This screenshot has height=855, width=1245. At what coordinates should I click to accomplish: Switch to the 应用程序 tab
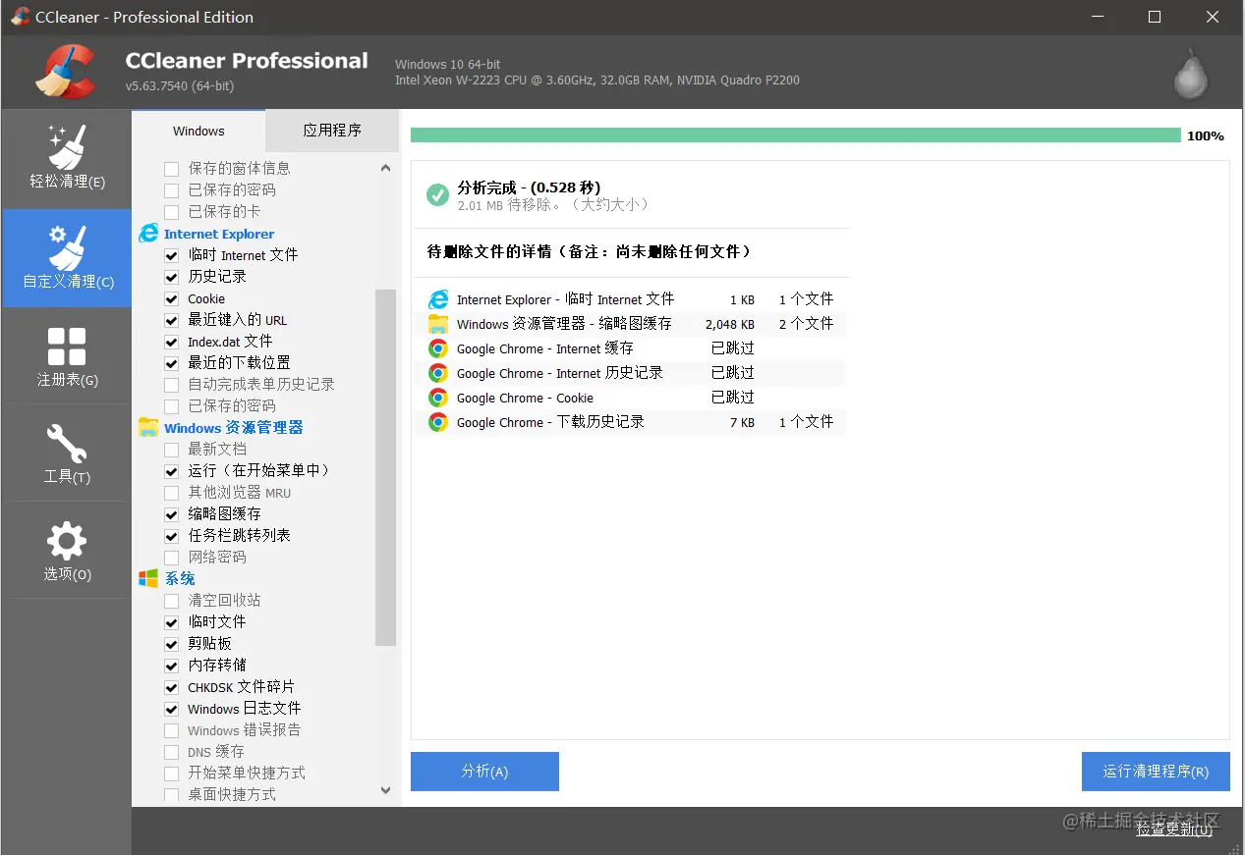(x=332, y=131)
